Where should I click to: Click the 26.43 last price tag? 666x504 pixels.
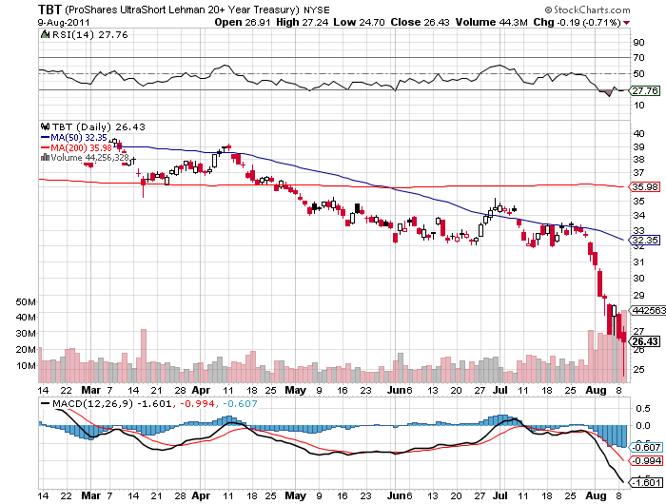[644, 341]
